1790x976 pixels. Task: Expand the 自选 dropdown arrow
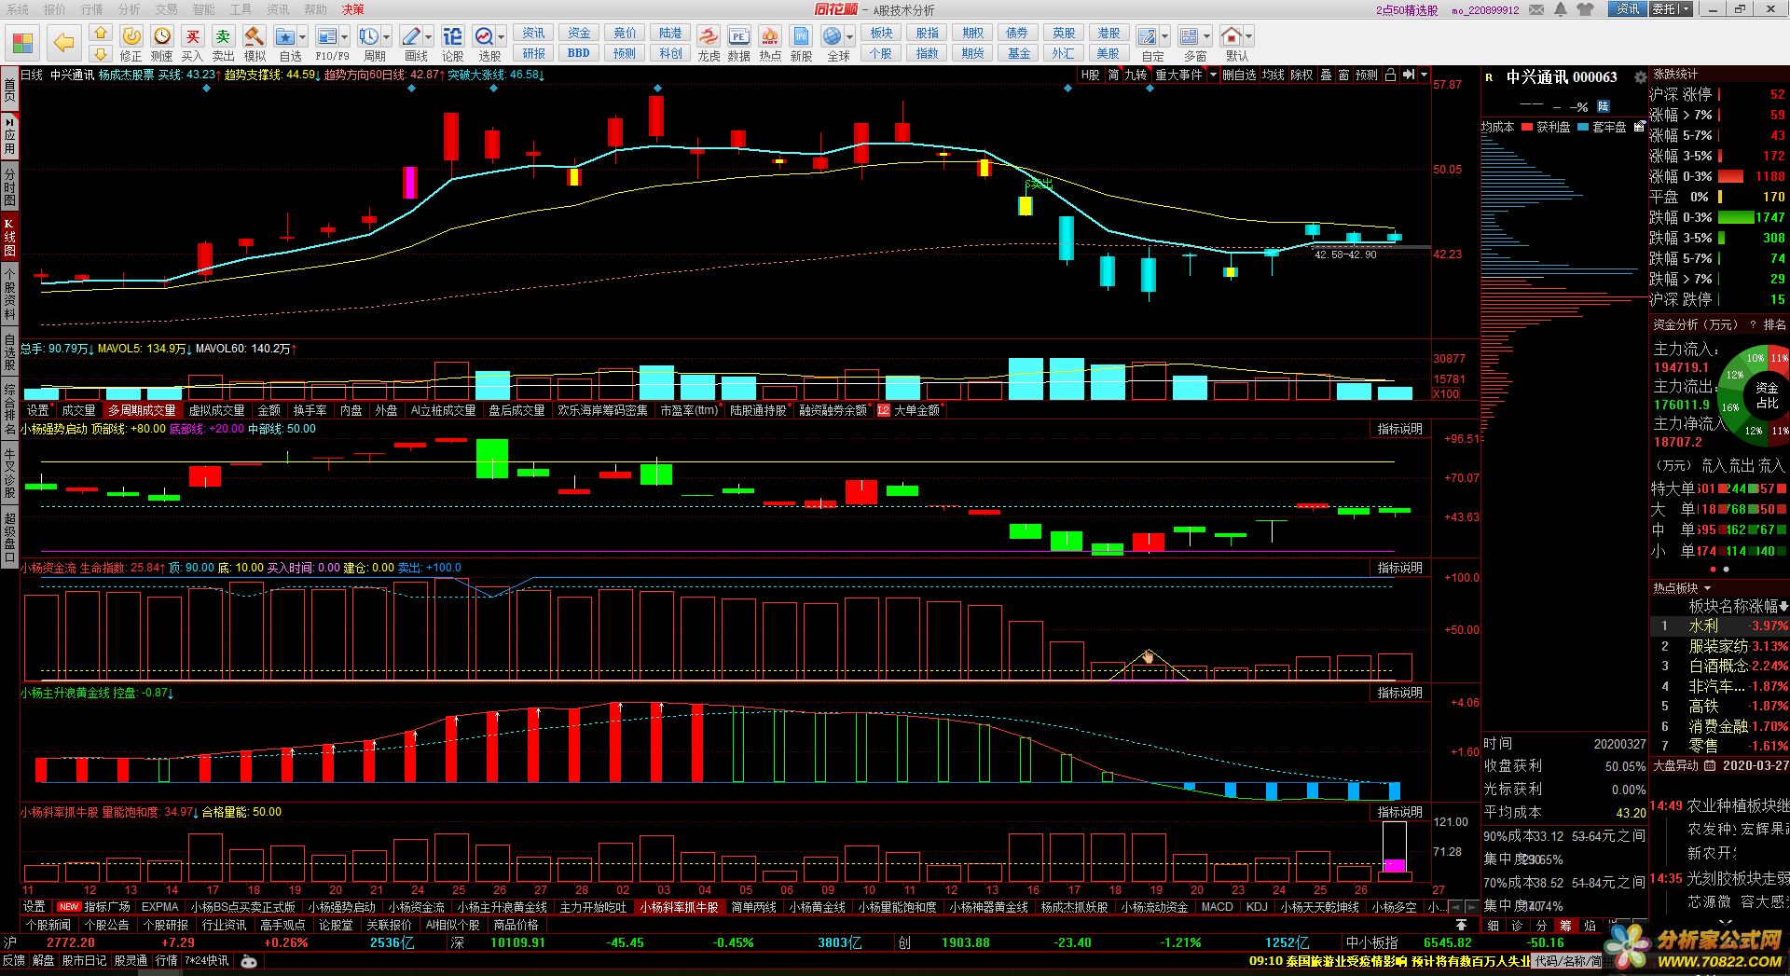pos(303,37)
